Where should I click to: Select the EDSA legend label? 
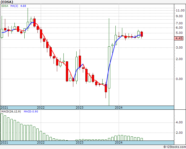[5, 6]
